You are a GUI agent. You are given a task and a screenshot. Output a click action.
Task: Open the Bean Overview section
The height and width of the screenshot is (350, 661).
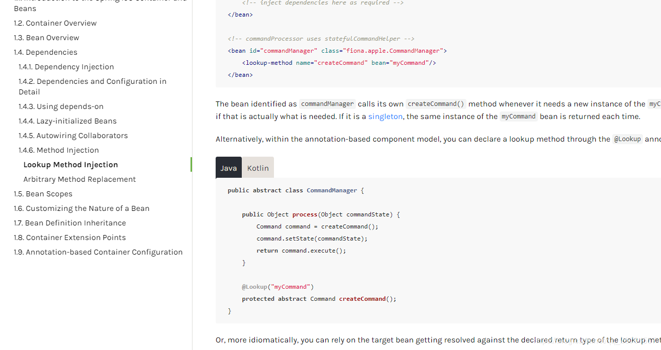[46, 37]
